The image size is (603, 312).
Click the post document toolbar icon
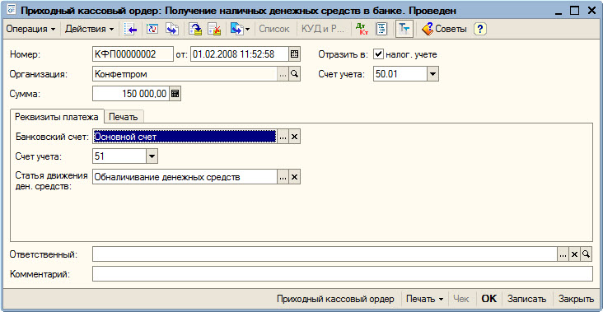click(x=196, y=29)
